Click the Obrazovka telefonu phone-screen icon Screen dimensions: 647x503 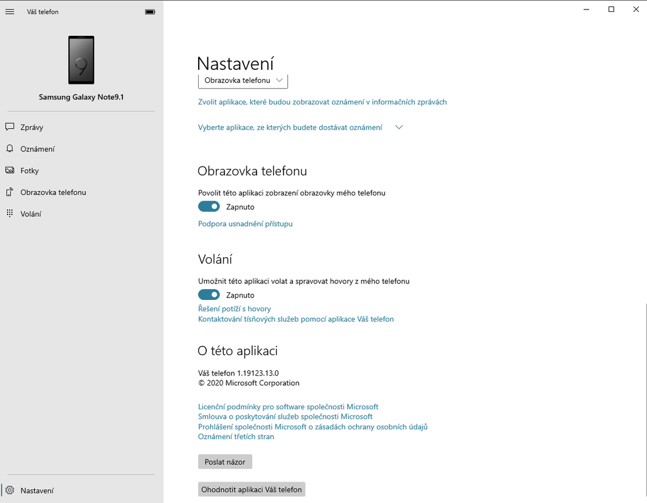[x=9, y=192]
